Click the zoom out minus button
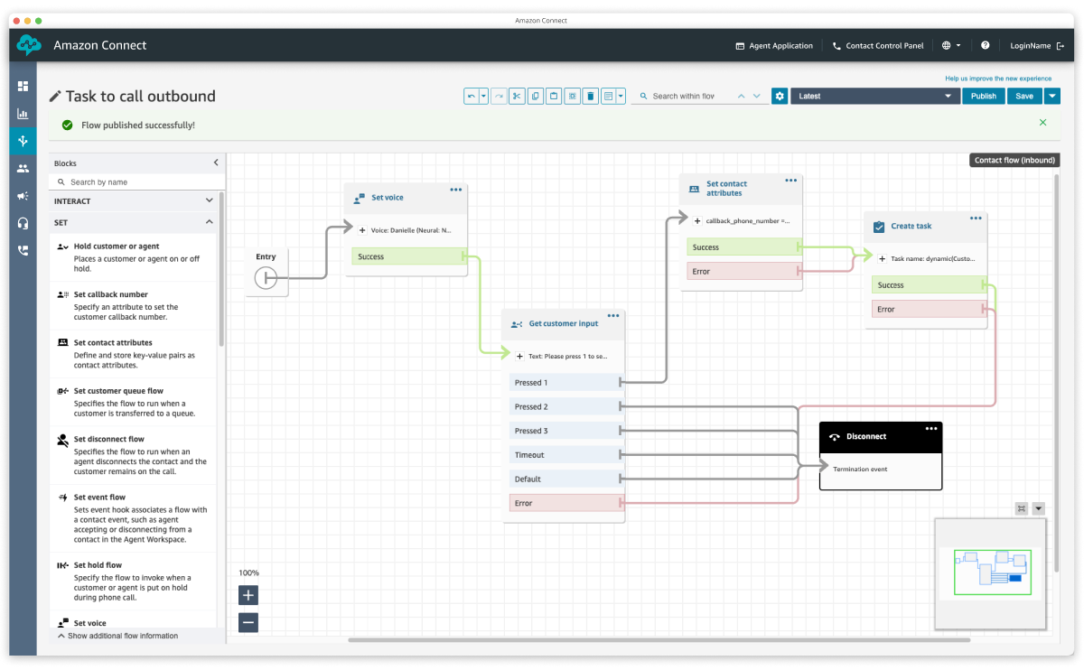 click(x=248, y=622)
